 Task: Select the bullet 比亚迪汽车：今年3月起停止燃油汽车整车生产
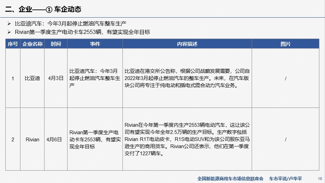(70, 23)
